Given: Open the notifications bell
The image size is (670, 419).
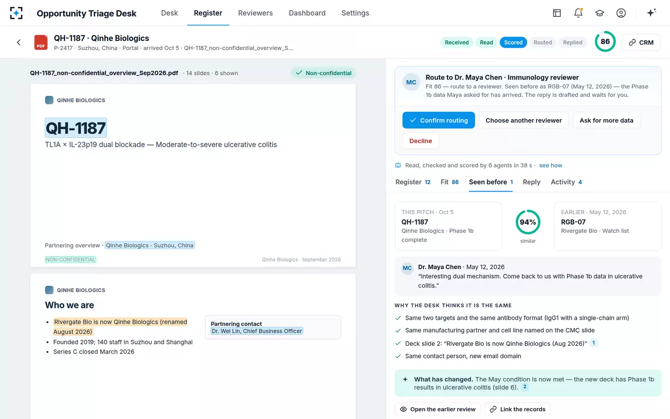Looking at the screenshot, I should [x=578, y=13].
